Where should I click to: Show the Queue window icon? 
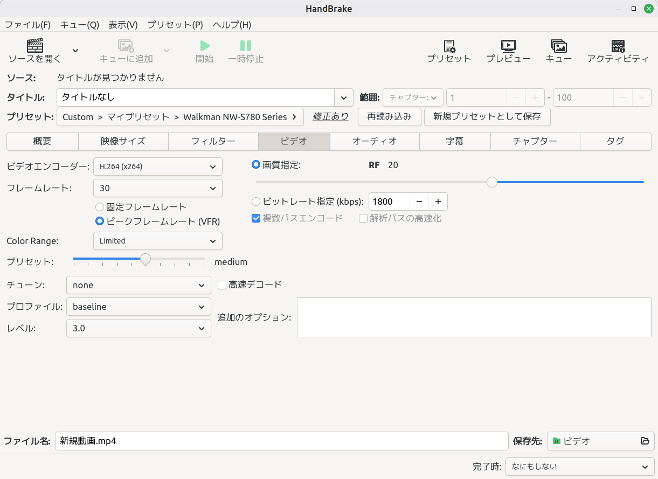558,46
